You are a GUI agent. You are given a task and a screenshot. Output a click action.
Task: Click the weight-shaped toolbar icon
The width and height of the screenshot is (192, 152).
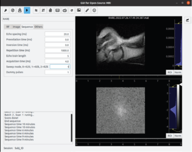[x=20, y=10]
